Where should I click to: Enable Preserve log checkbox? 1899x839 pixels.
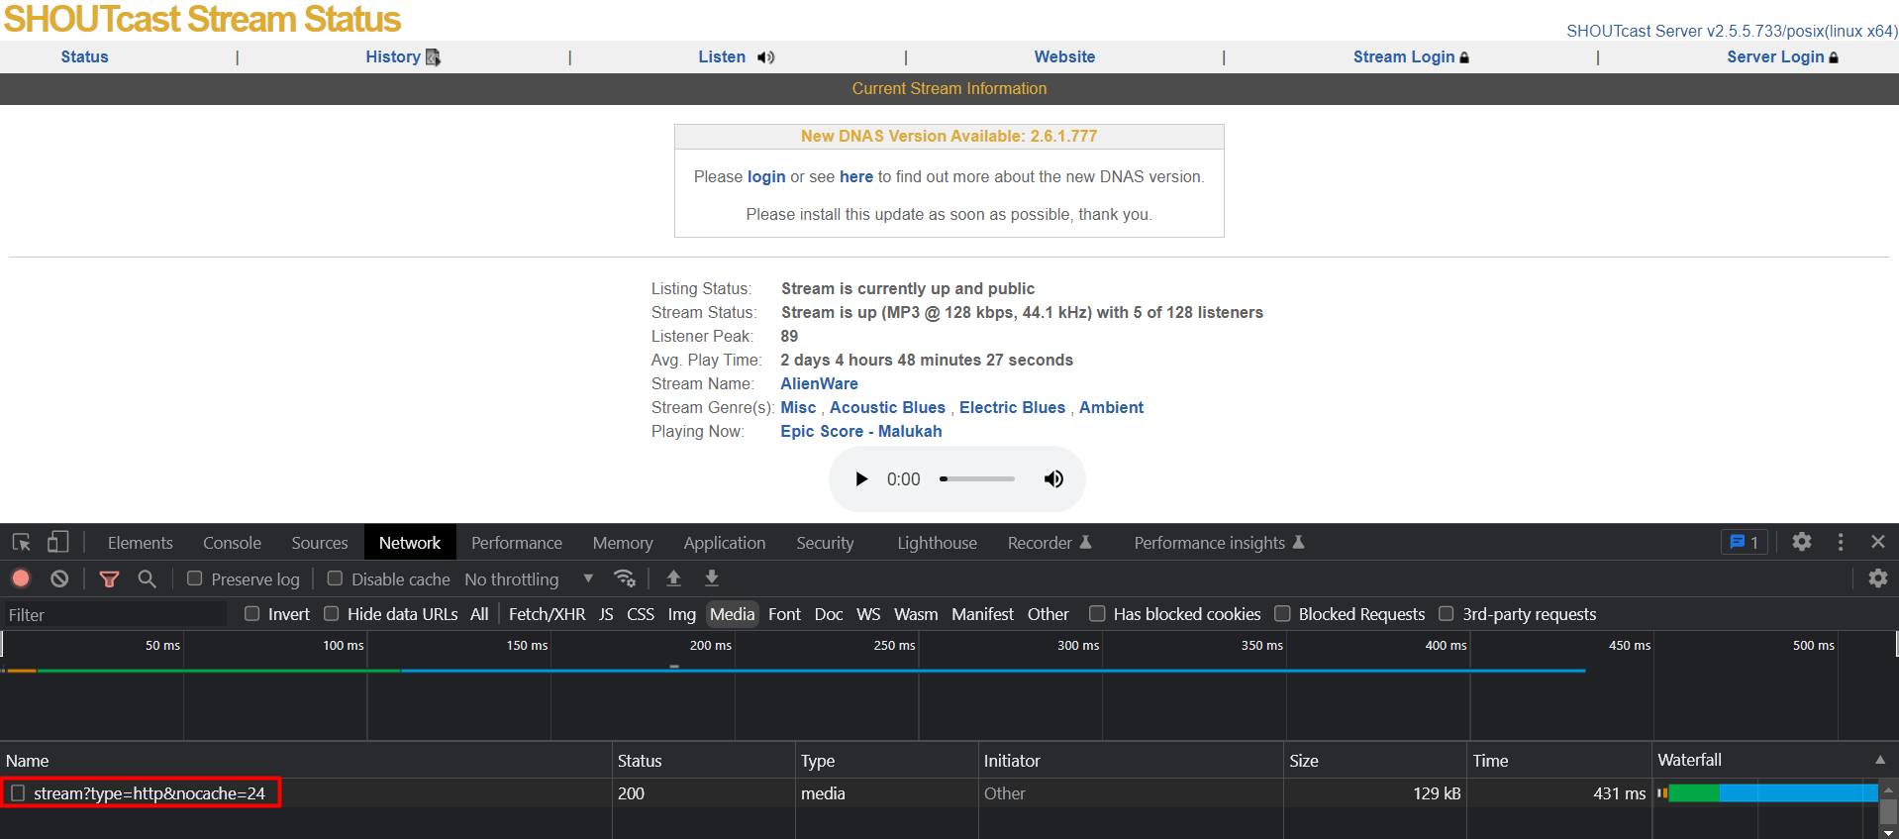coord(195,578)
